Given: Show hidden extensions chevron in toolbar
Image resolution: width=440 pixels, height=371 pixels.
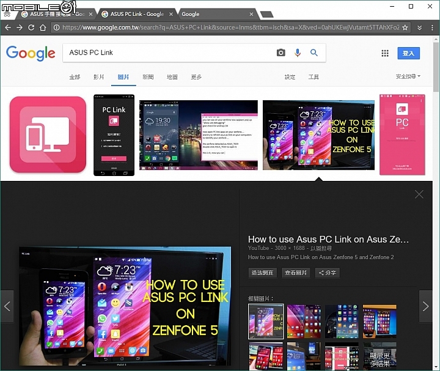Looking at the screenshot, I should [419, 28].
